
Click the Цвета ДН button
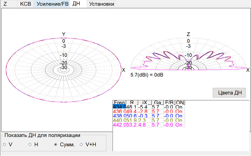tap(229, 93)
